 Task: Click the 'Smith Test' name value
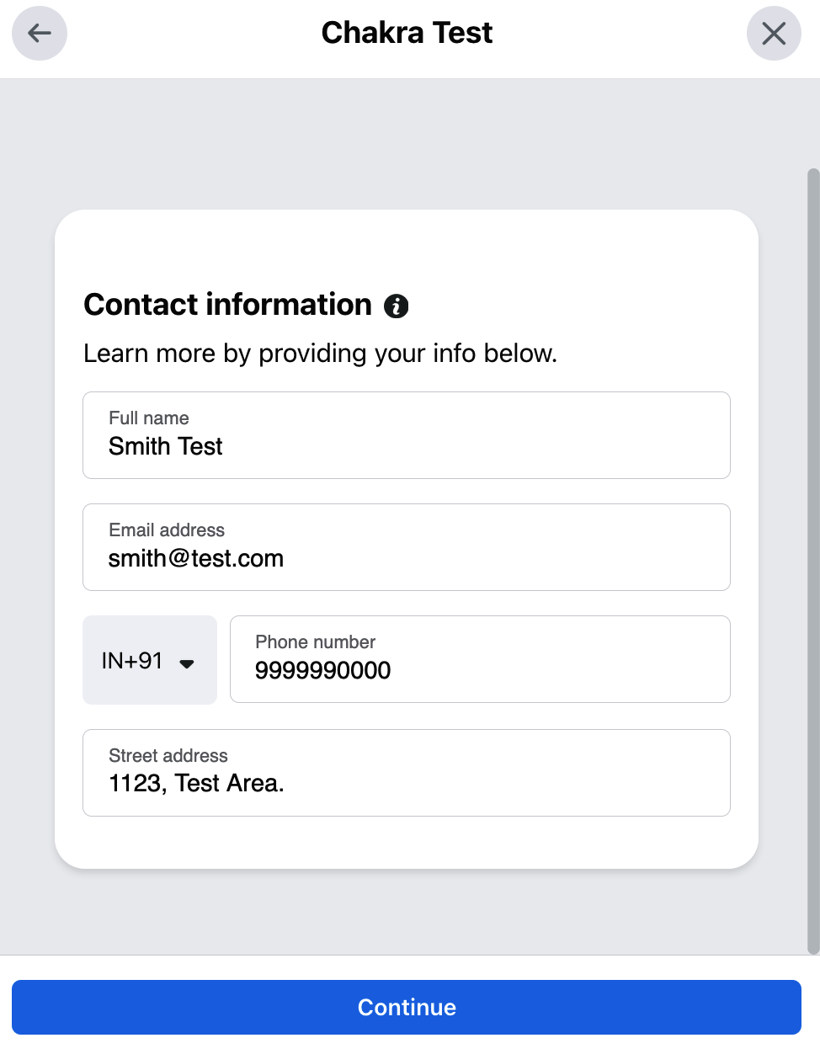click(x=166, y=446)
